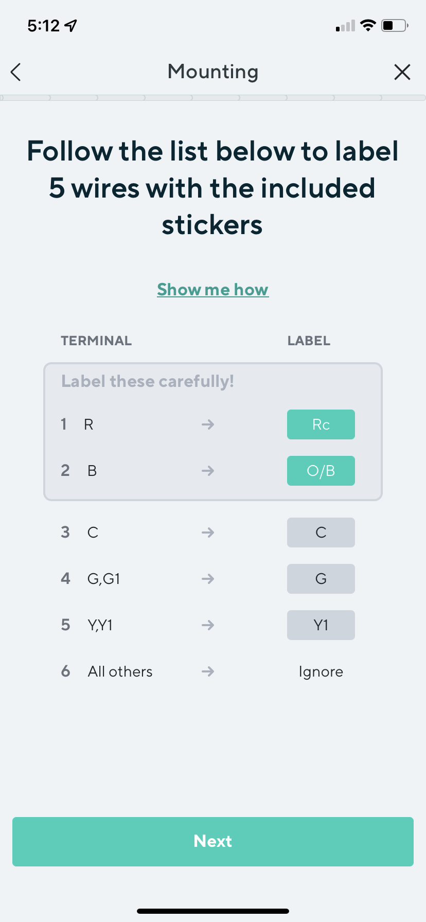Tap the arrow icon in B row
The image size is (426, 922).
click(x=208, y=471)
